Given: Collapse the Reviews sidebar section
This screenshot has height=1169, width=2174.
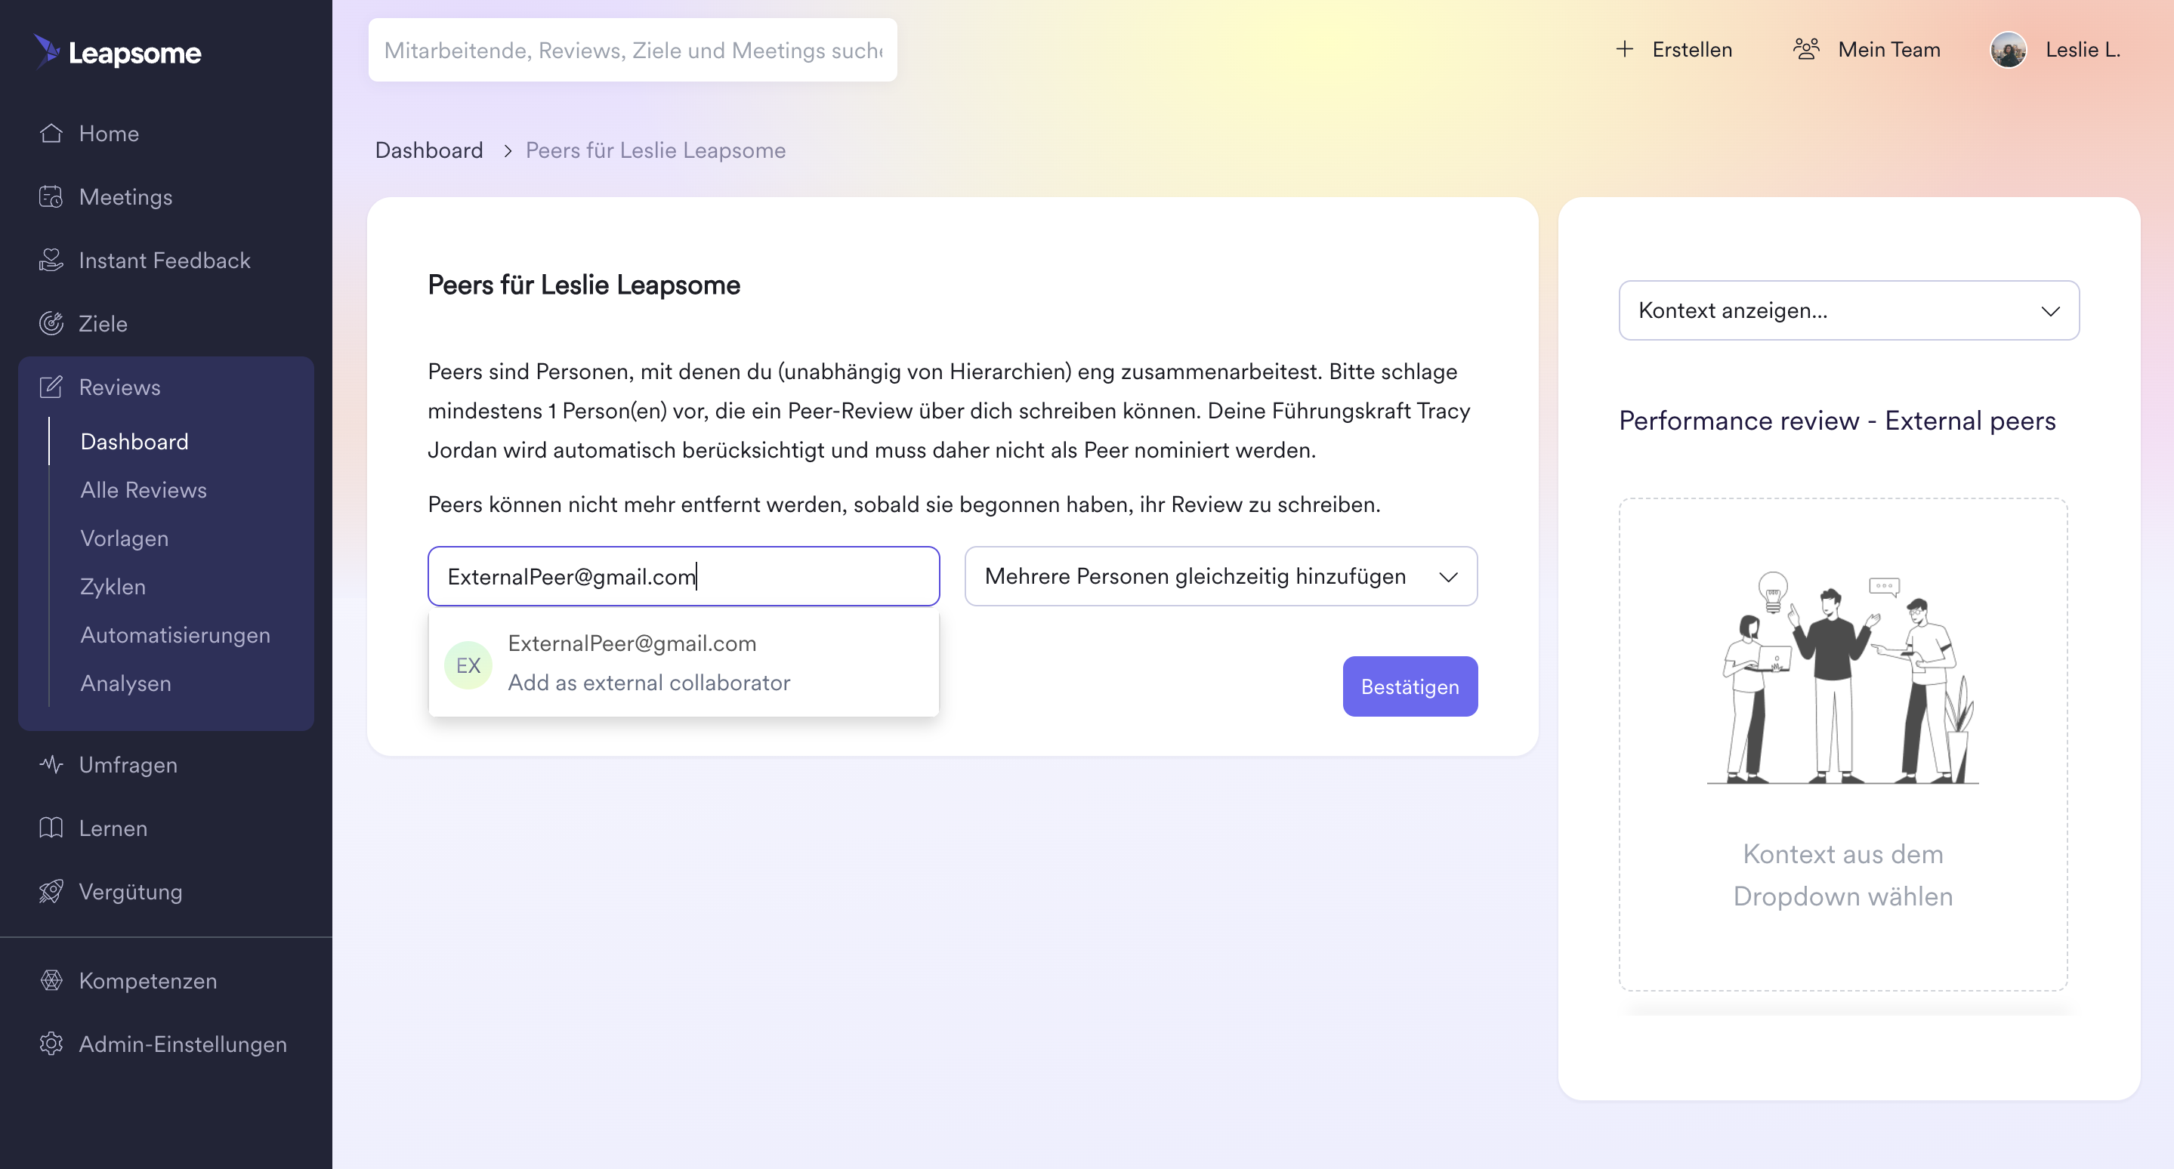Looking at the screenshot, I should coord(166,387).
